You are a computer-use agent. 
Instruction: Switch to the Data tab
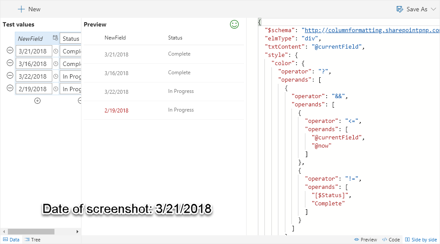click(x=11, y=240)
